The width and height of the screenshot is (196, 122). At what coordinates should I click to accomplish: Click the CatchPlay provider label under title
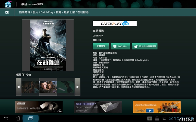(98, 36)
